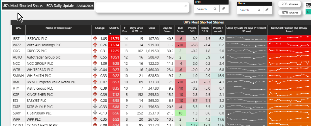Screen dimensions: 311x126
Task: Click the grey down arrow for TATE & LYLE
Action: (x=95, y=107)
